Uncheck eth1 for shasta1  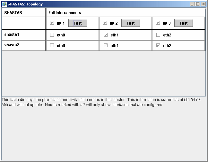(106, 35)
